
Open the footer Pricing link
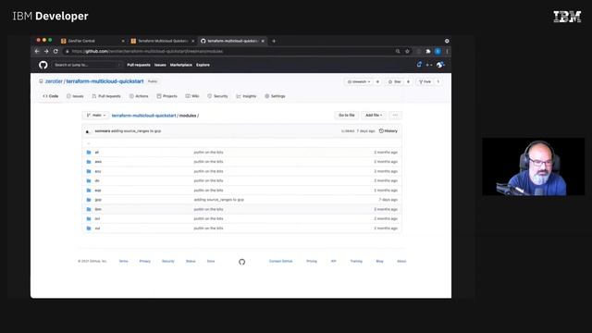pyautogui.click(x=312, y=261)
